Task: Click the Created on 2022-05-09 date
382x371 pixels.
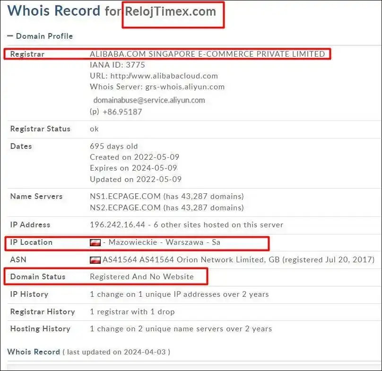Action: click(x=134, y=157)
